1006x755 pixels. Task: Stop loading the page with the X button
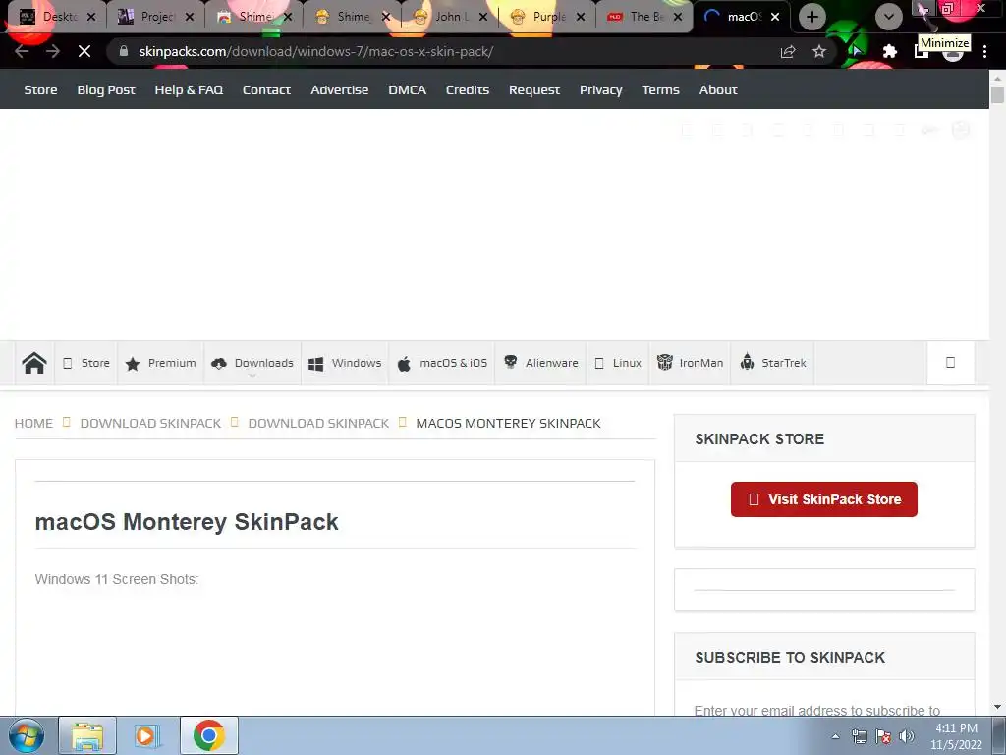(84, 51)
